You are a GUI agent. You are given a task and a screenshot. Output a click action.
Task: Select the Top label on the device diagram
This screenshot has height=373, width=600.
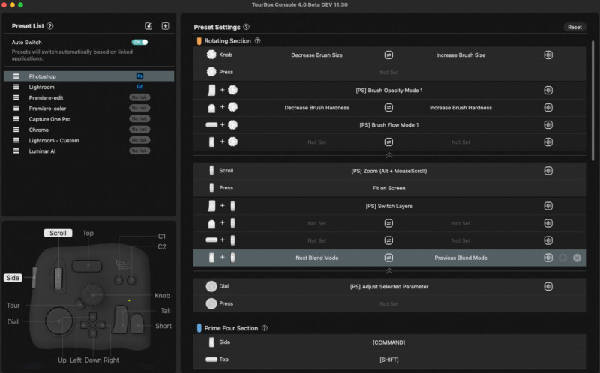(x=88, y=233)
